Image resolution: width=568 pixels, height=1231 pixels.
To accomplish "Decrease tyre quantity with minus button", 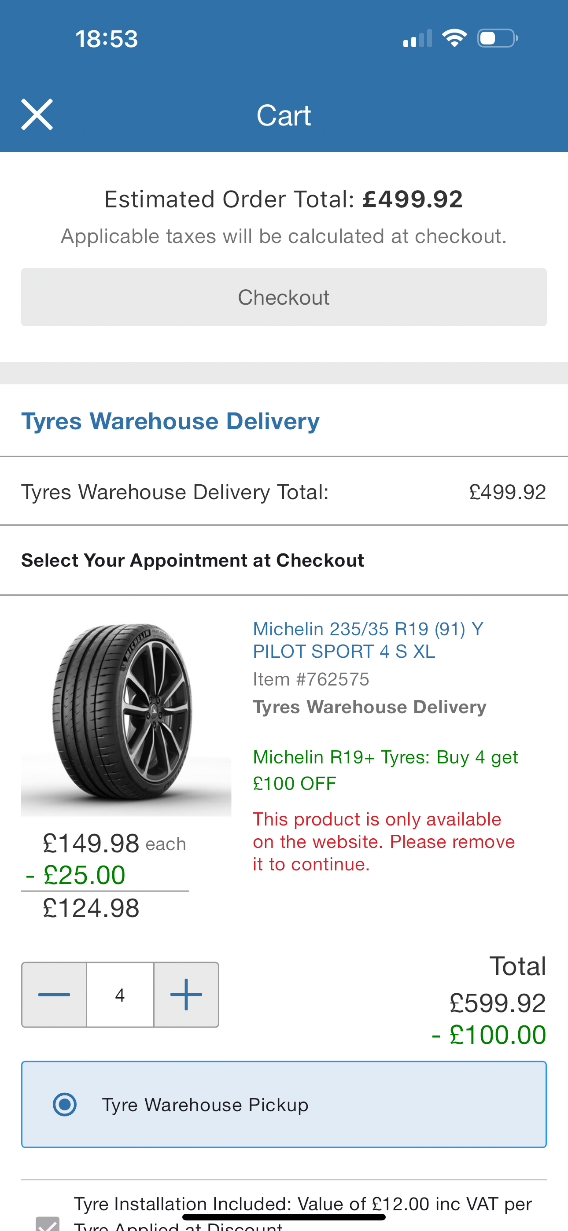I will point(54,995).
